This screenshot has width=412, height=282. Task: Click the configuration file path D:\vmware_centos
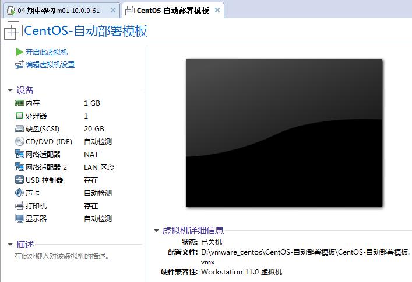(x=305, y=257)
